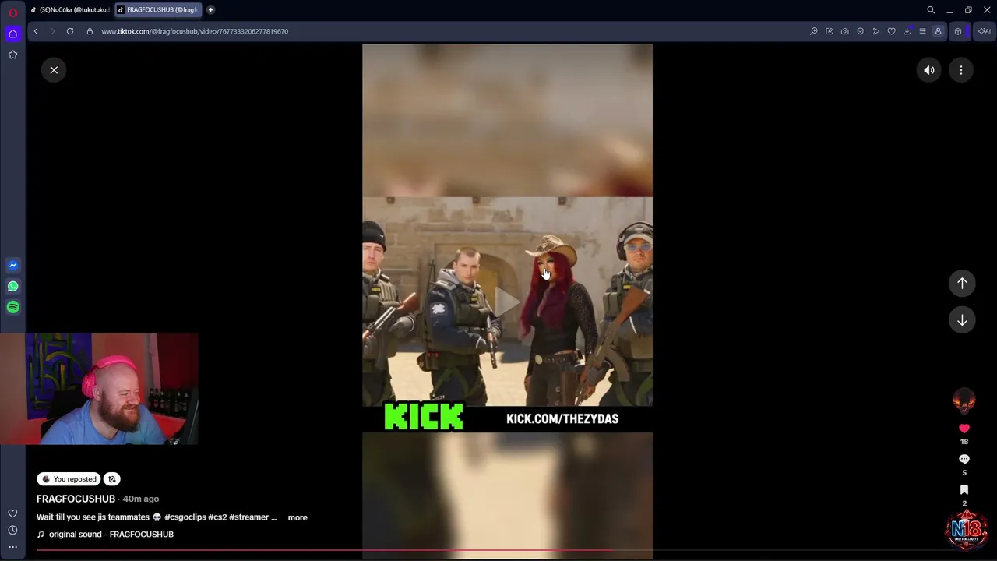Screen dimensions: 997x561
Task: Mute the TikTok video sound
Action: tap(929, 70)
